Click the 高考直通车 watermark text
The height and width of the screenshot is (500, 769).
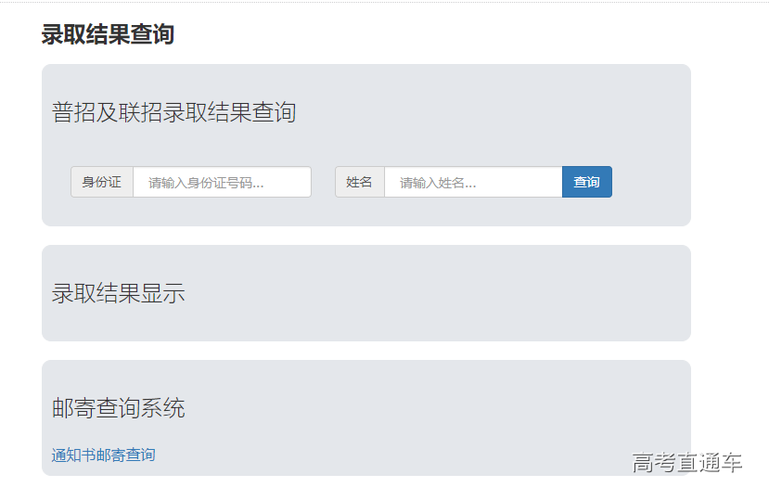pyautogui.click(x=686, y=462)
